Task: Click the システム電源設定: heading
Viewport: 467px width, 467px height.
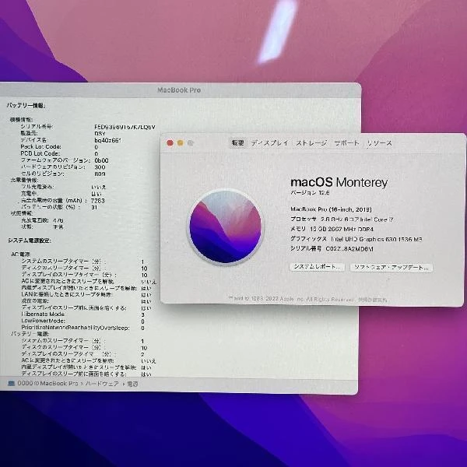Action: (30, 241)
